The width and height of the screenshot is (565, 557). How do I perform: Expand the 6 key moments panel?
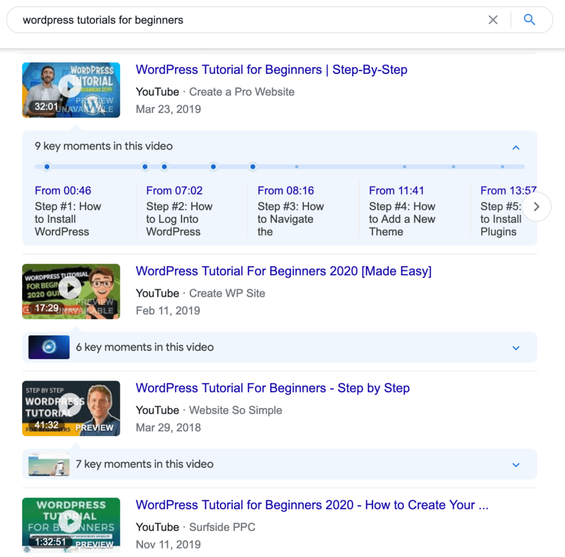click(x=516, y=348)
